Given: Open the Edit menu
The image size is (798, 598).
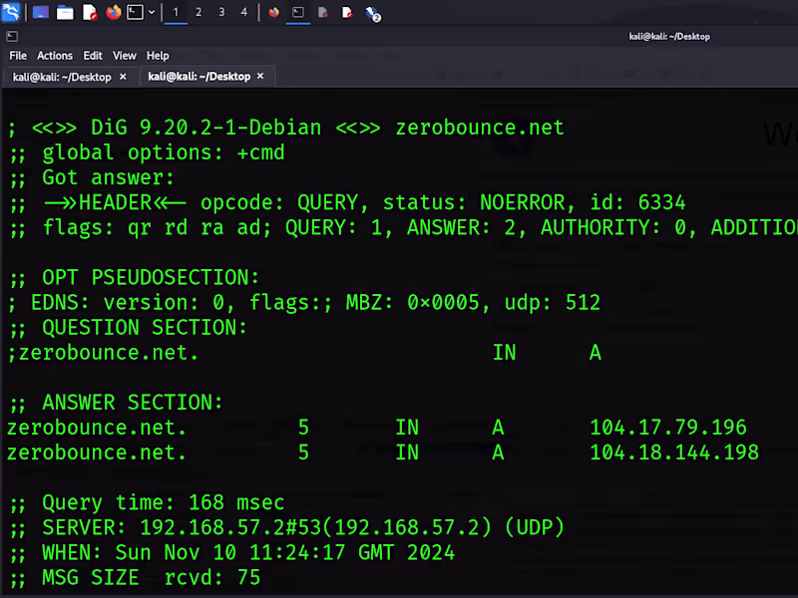Looking at the screenshot, I should (93, 56).
